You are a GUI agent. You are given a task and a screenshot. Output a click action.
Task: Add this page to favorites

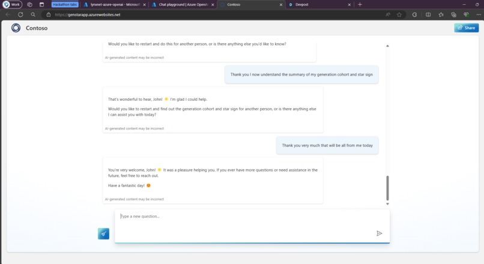[x=399, y=14]
